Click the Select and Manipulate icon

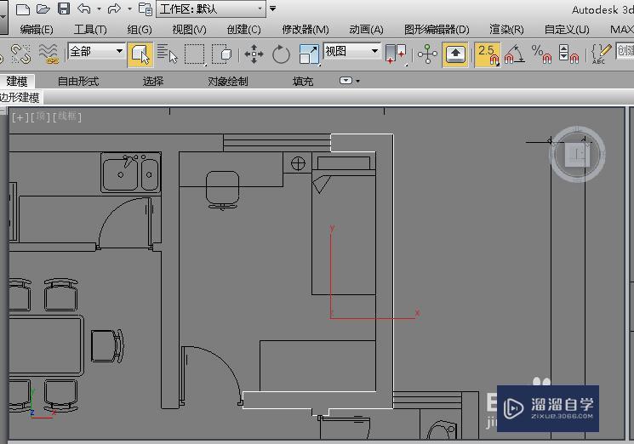tap(427, 54)
